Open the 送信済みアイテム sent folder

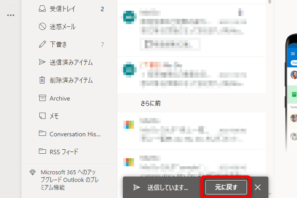coord(70,62)
